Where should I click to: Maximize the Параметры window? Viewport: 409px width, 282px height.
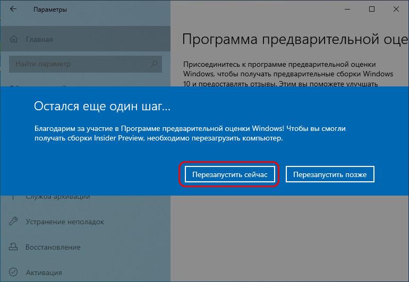pos(372,9)
